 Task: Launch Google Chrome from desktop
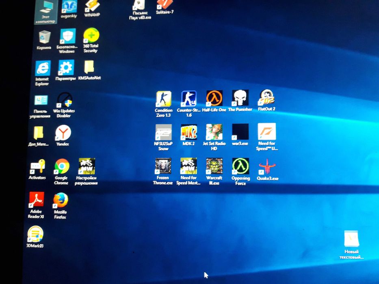[61, 167]
